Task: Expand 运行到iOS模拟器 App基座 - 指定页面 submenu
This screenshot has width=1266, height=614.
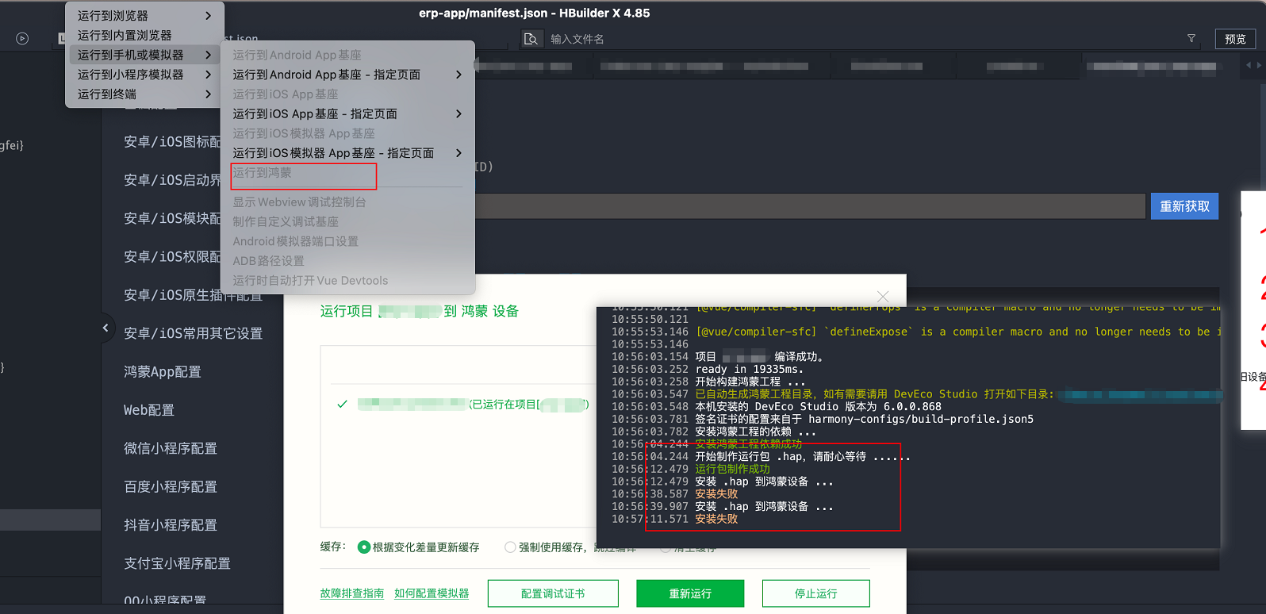Action: click(346, 153)
